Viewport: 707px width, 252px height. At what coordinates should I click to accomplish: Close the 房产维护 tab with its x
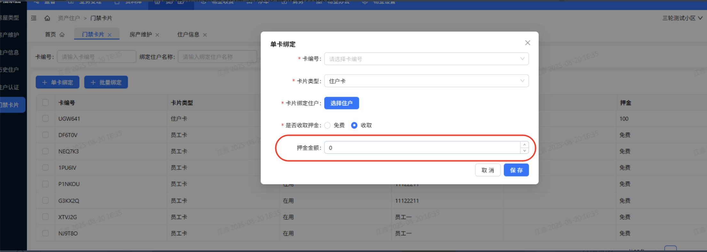coord(157,35)
